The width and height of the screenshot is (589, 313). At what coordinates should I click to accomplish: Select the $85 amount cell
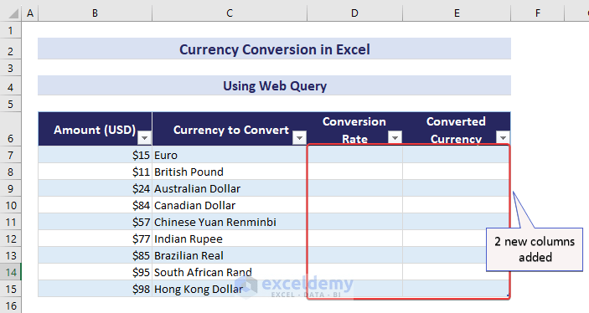[95, 255]
